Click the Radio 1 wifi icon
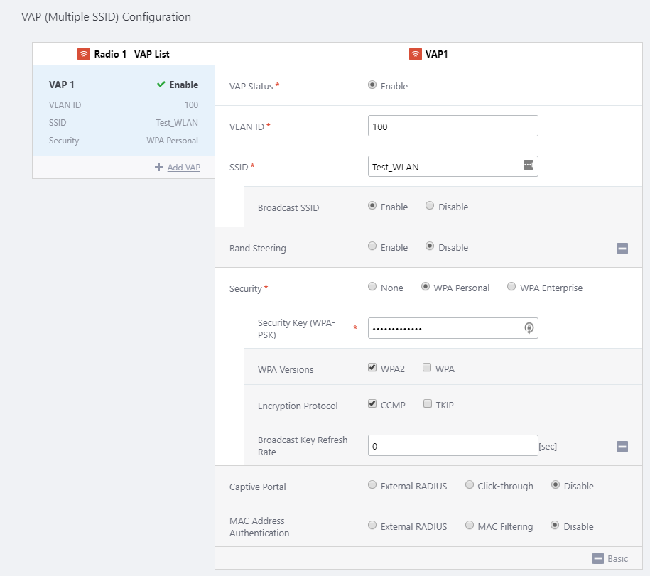The width and height of the screenshot is (650, 576). click(x=84, y=54)
